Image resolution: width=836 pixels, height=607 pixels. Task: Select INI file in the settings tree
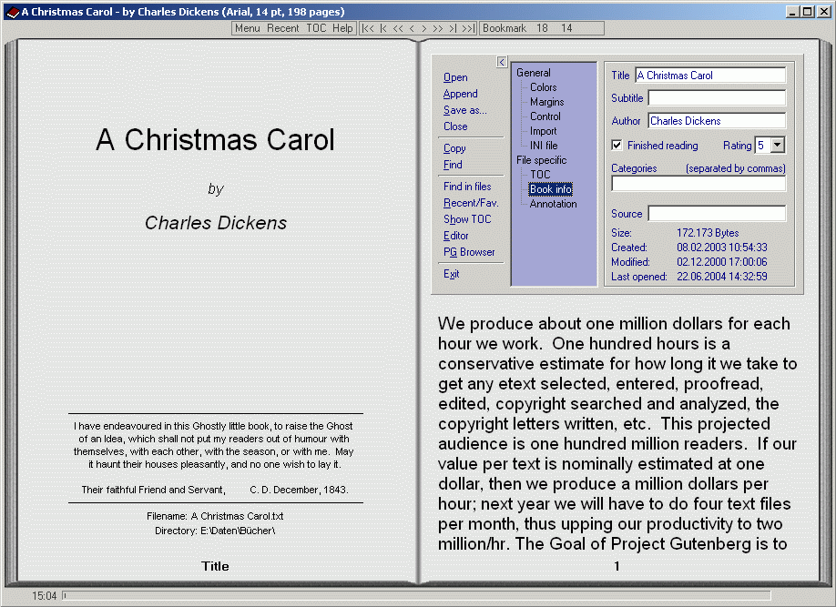click(544, 146)
